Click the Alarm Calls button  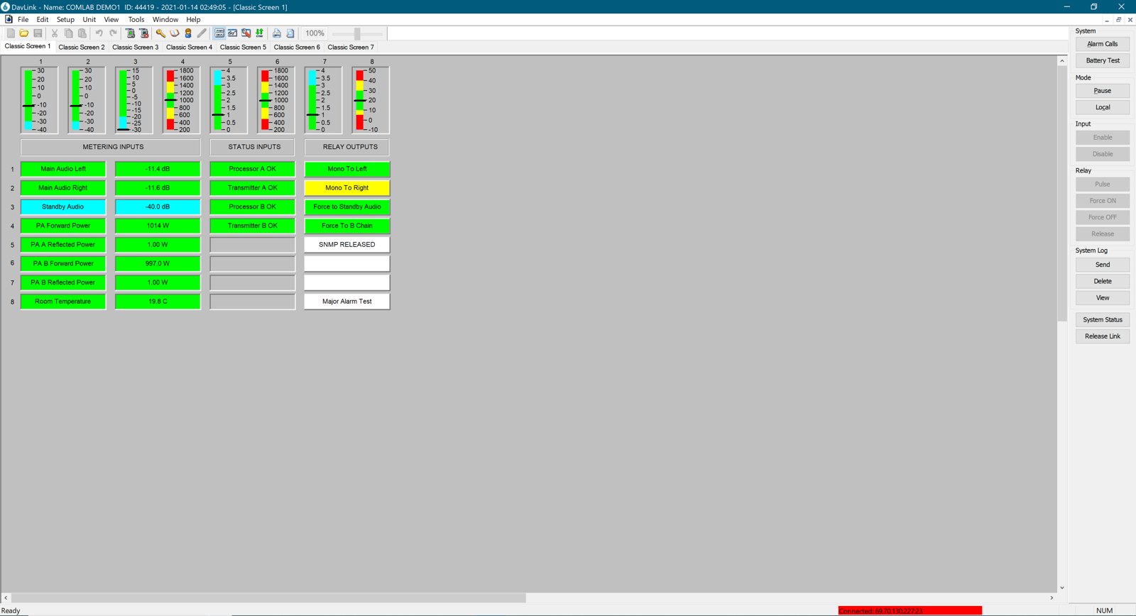(x=1103, y=44)
